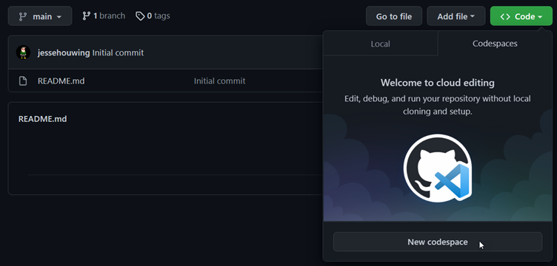This screenshot has height=266, width=557.
Task: Click the file icon beside README.md row
Action: click(23, 81)
